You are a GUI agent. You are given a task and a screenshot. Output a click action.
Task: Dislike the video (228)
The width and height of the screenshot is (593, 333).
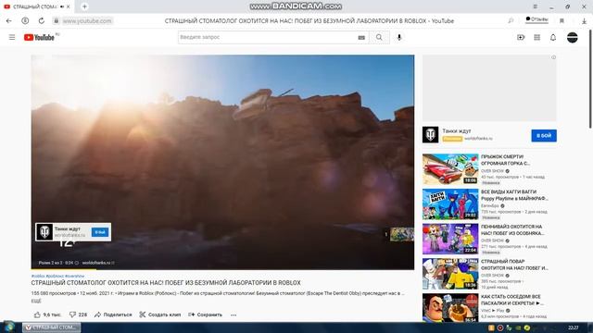[x=78, y=314]
